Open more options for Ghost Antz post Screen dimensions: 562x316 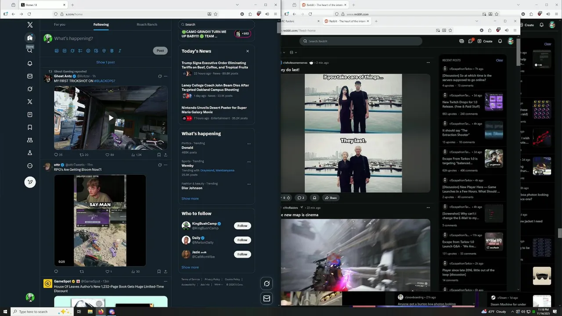pyautogui.click(x=166, y=76)
